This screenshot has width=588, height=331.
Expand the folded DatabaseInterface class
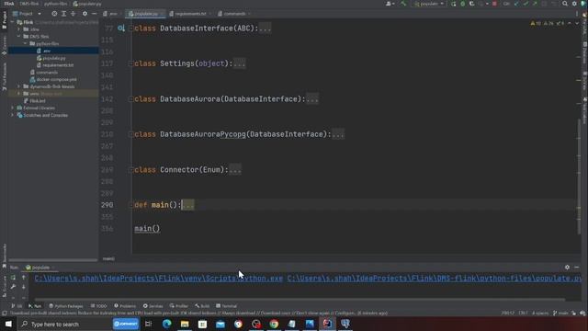coord(265,29)
